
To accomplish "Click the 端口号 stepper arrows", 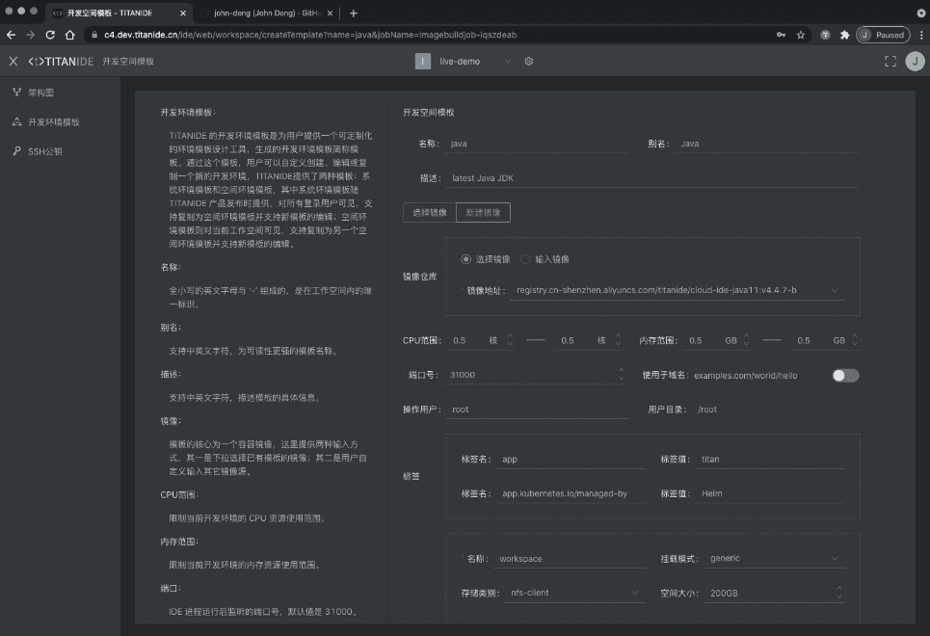I will [622, 375].
